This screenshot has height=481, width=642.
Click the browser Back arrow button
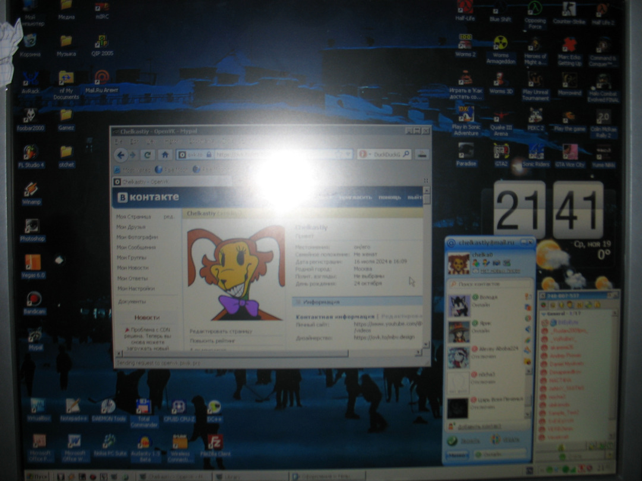point(120,154)
